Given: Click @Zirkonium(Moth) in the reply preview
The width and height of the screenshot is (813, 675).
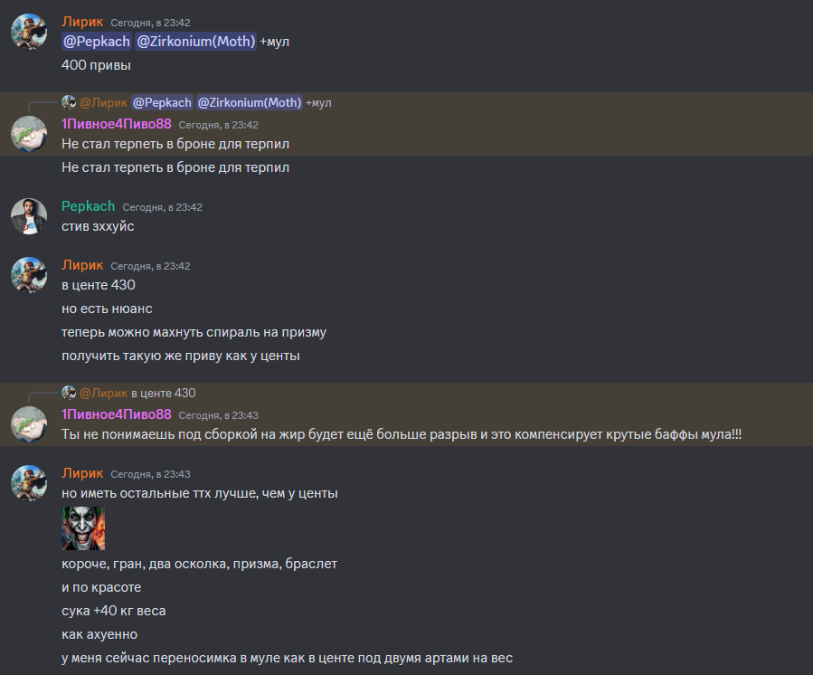Looking at the screenshot, I should tap(250, 103).
